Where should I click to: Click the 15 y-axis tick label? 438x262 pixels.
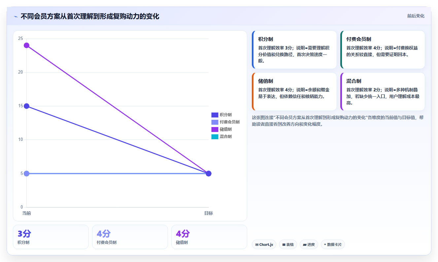[20, 106]
